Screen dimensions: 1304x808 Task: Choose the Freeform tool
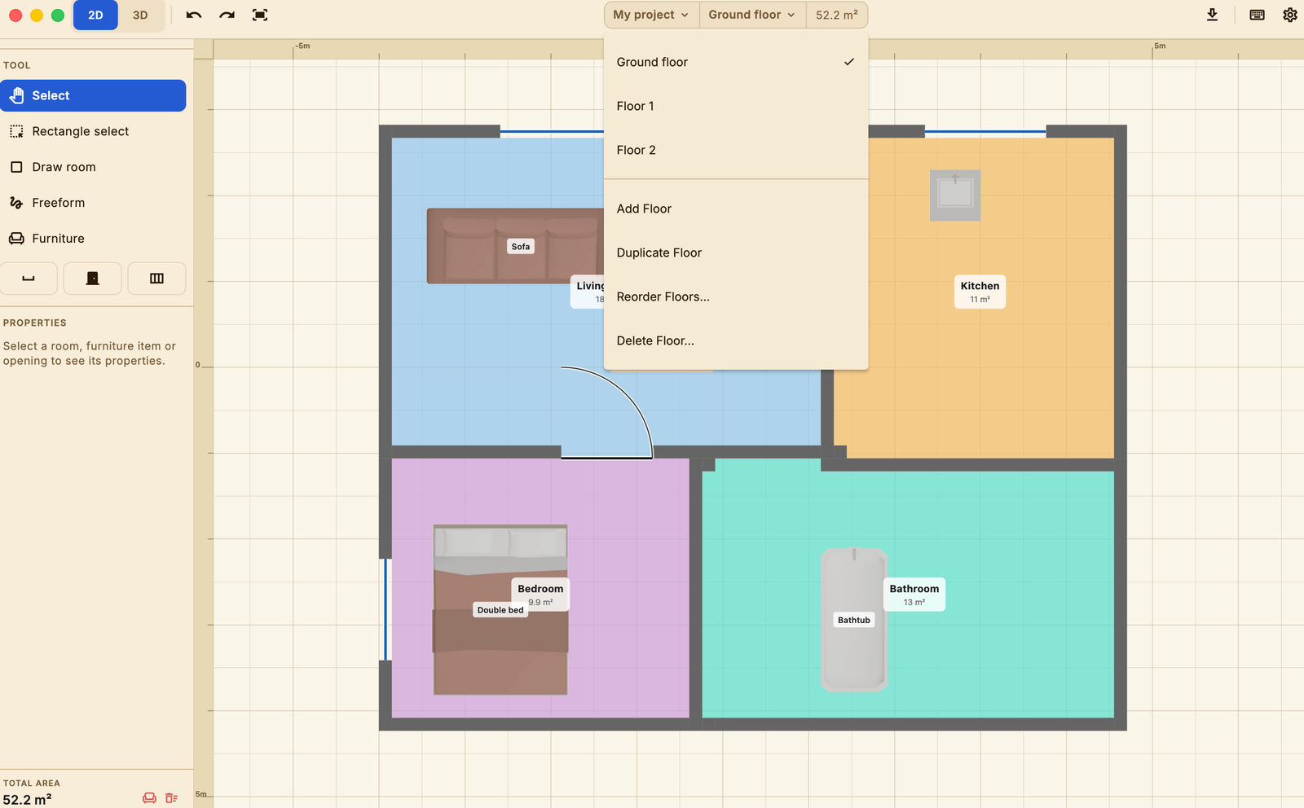tap(93, 203)
